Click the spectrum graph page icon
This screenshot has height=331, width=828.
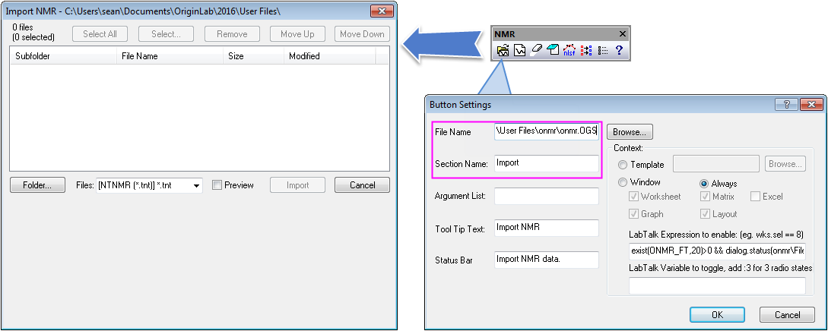[x=519, y=51]
